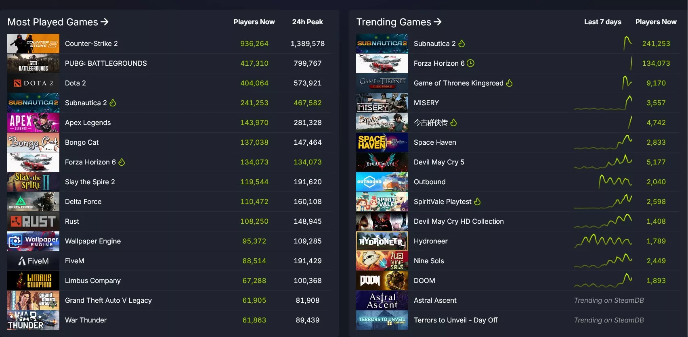688x337 pixels.
Task: Click the flame icon after Game of Thrones Kingsroad
Action: [509, 83]
